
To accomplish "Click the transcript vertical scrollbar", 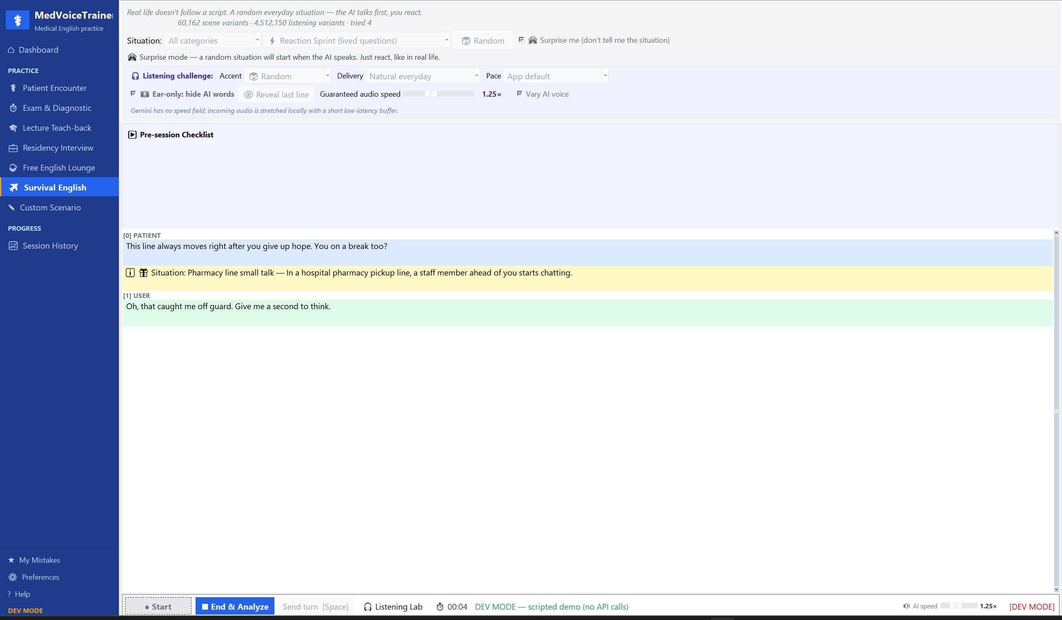I will tap(1056, 411).
